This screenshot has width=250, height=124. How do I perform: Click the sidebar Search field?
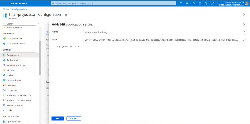[19, 24]
